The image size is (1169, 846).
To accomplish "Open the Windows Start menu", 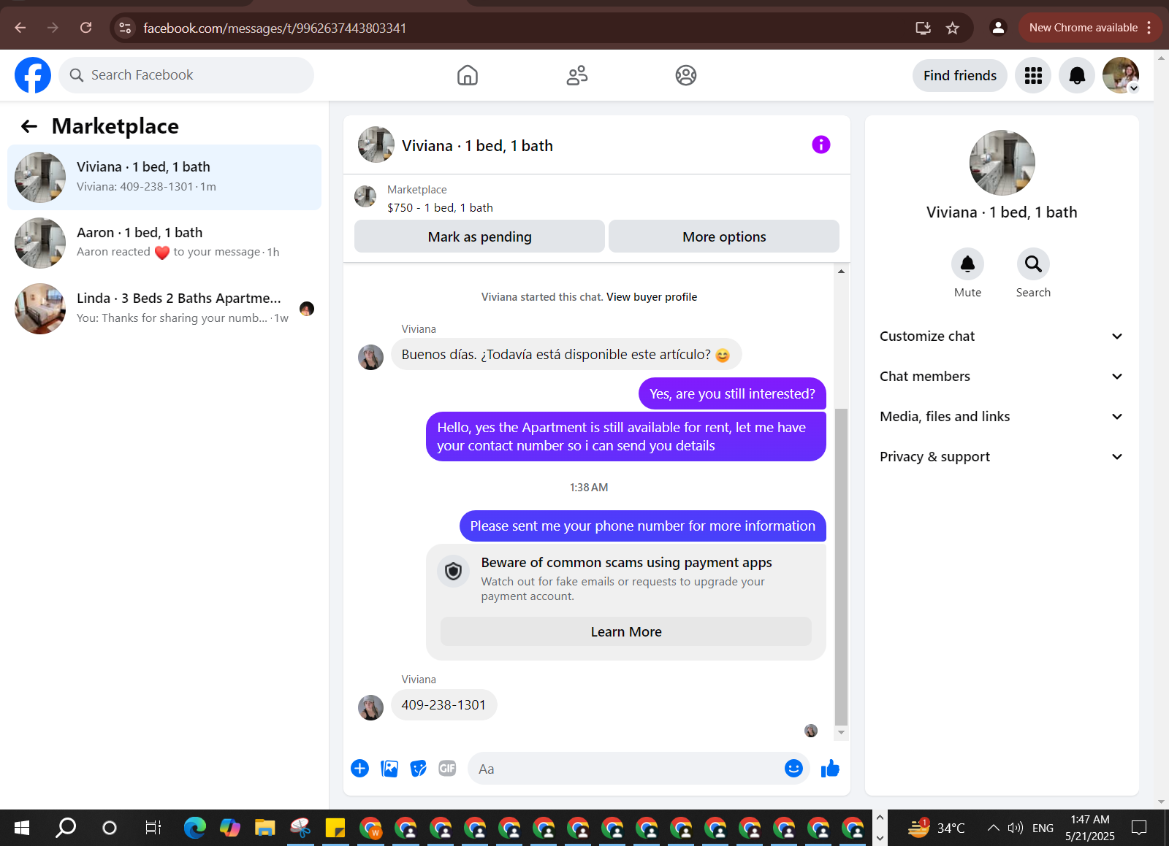I will coord(22,828).
